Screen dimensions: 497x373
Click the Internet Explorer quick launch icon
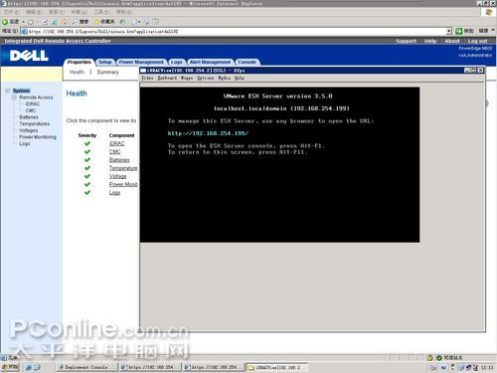click(x=29, y=367)
